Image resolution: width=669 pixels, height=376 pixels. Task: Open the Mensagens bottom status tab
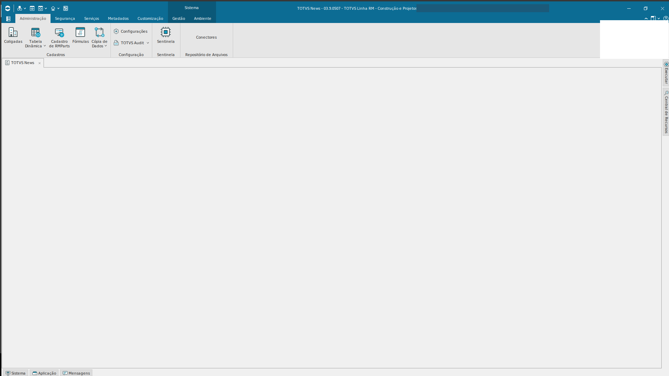pos(76,373)
